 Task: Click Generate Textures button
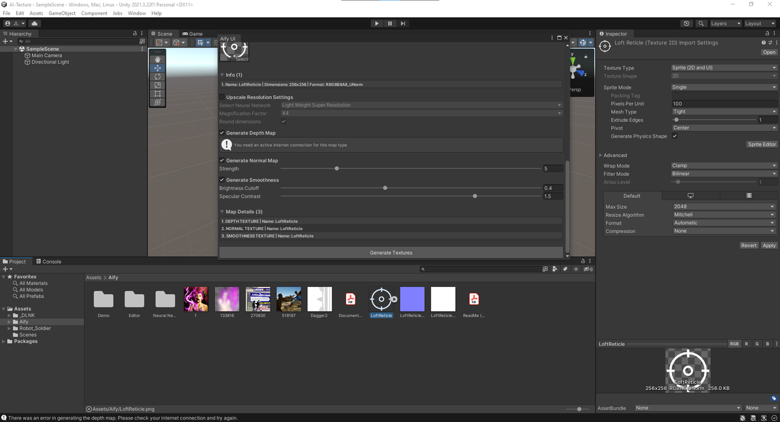click(391, 252)
